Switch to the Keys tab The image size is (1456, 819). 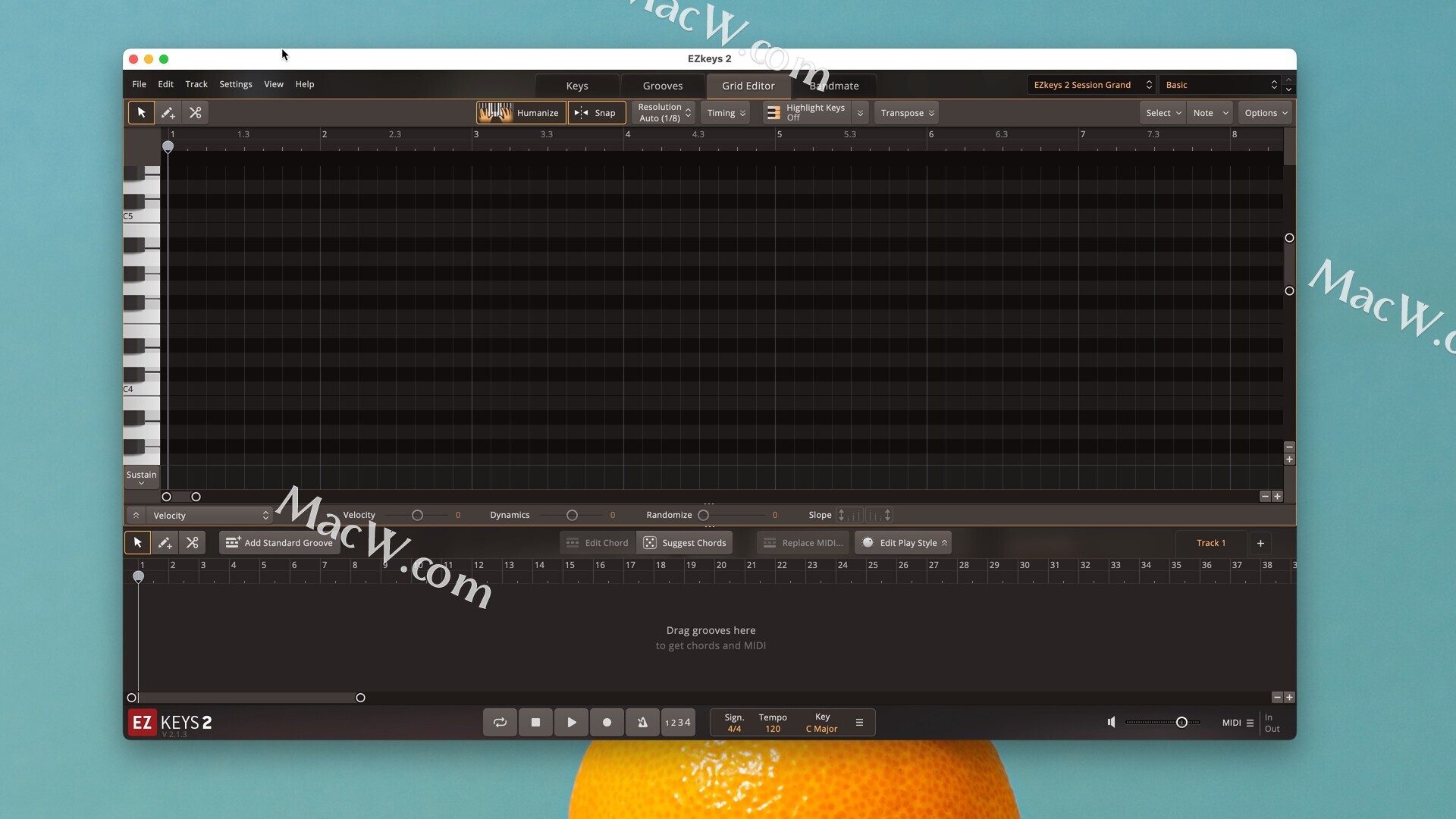tap(577, 86)
